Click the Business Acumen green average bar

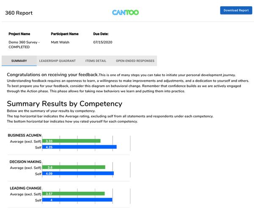click(x=71, y=141)
